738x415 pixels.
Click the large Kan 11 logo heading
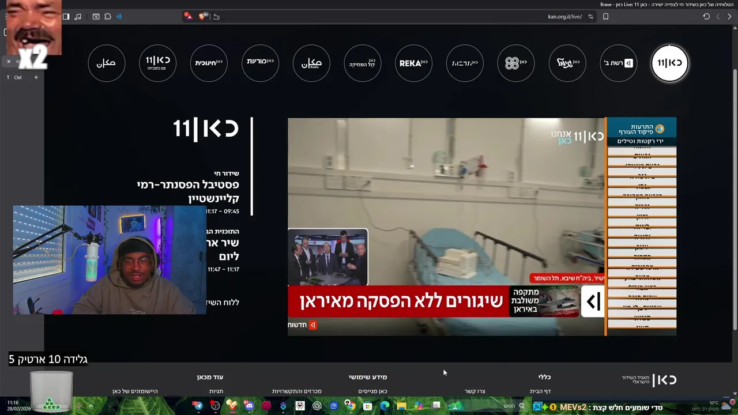[x=206, y=128]
